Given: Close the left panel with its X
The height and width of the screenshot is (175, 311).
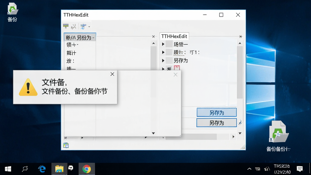Looking at the screenshot, I should (153, 36).
